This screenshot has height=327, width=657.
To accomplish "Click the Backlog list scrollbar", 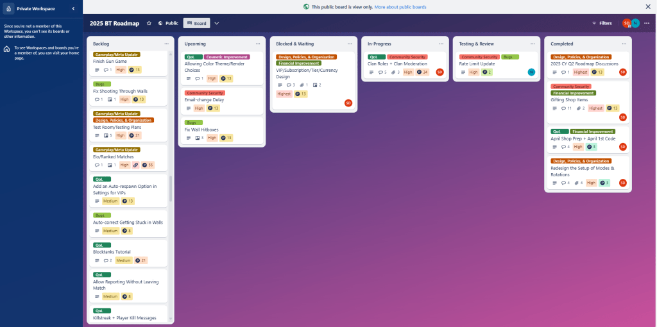I will pos(170,189).
